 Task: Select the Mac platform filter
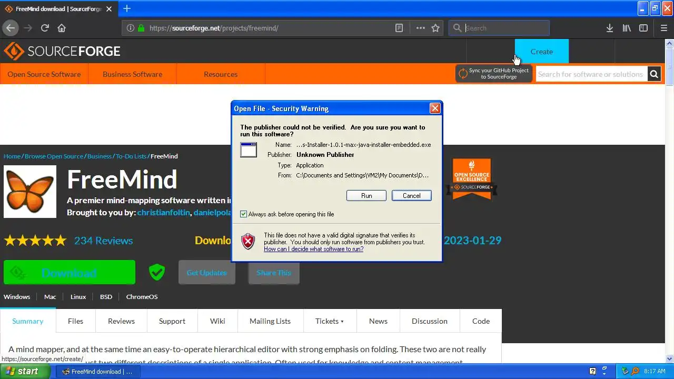click(x=50, y=296)
